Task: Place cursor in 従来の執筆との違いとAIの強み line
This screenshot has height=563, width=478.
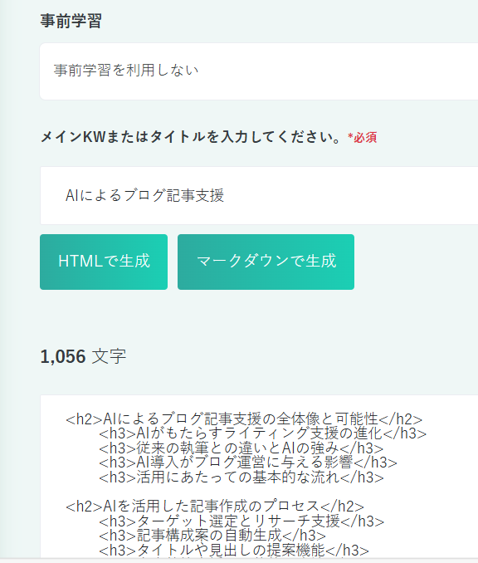Action: click(241, 448)
